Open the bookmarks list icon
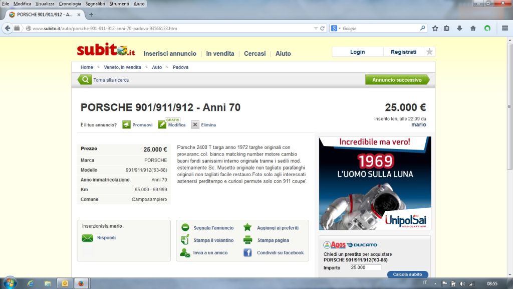The image size is (513, 289). [446, 29]
